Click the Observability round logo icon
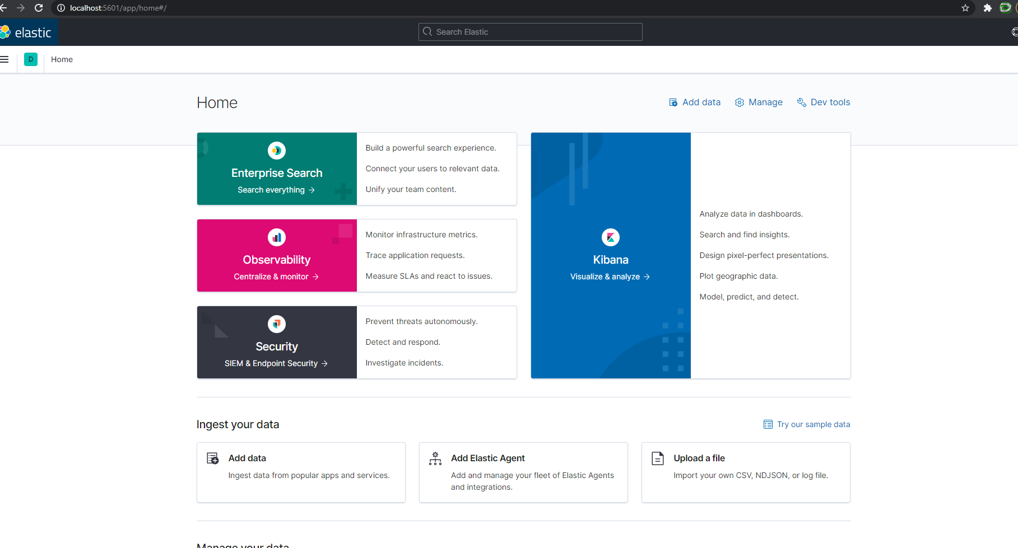The height and width of the screenshot is (548, 1018). tap(277, 237)
